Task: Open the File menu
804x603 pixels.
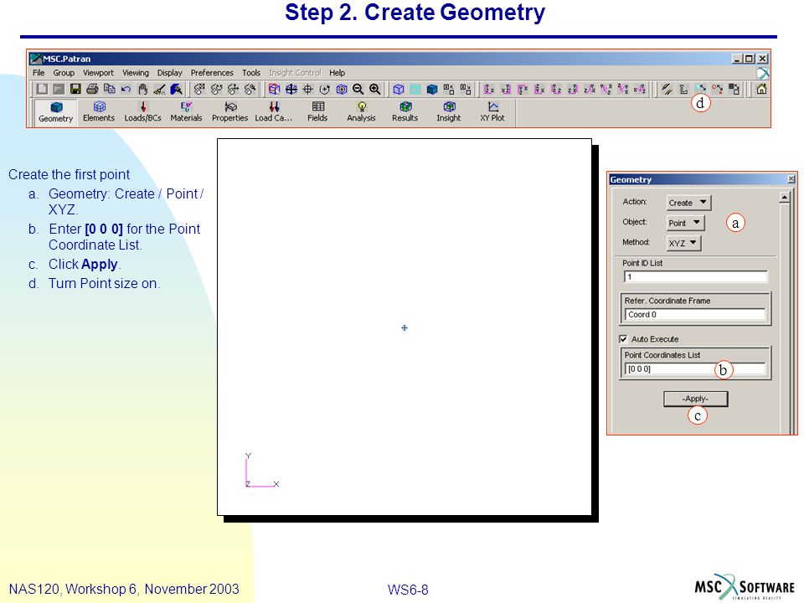Action: click(x=39, y=73)
